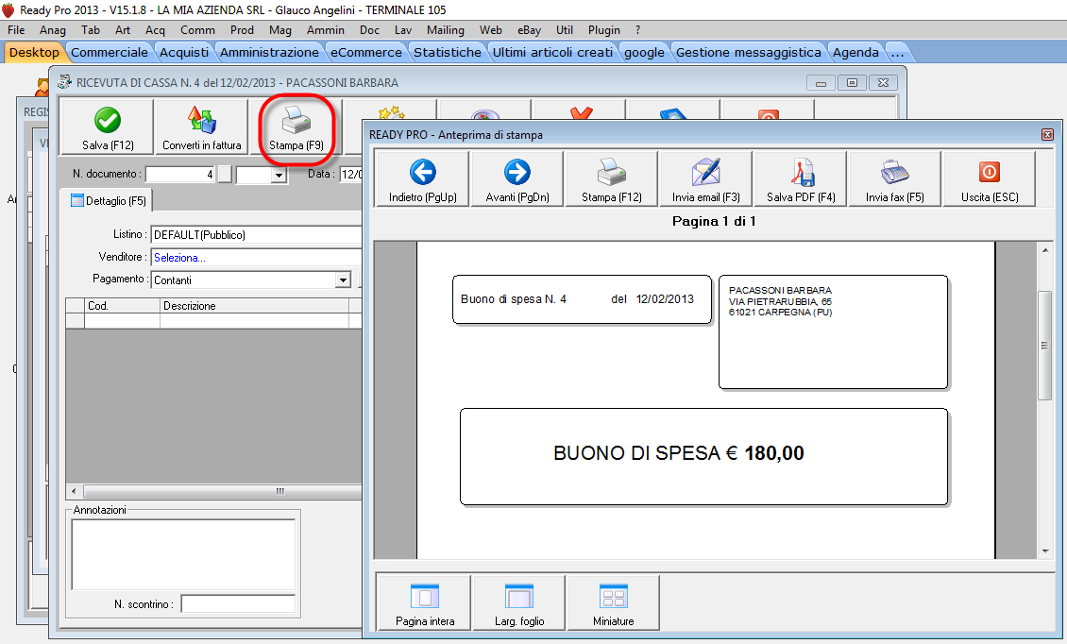Send via Invia email (F3)
The width and height of the screenshot is (1067, 644).
pos(705,179)
